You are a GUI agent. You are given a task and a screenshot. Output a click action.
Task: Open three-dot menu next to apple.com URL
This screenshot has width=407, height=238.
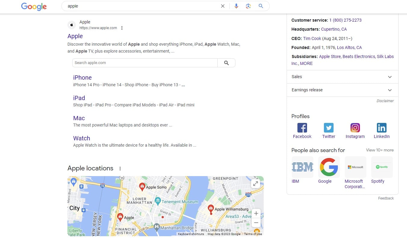tap(122, 28)
